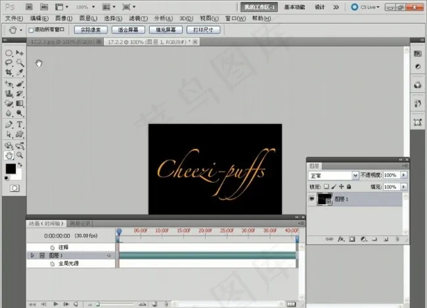Screen dimensions: 427x308
Task: Open opacity slider arrow
Action: pos(403,175)
